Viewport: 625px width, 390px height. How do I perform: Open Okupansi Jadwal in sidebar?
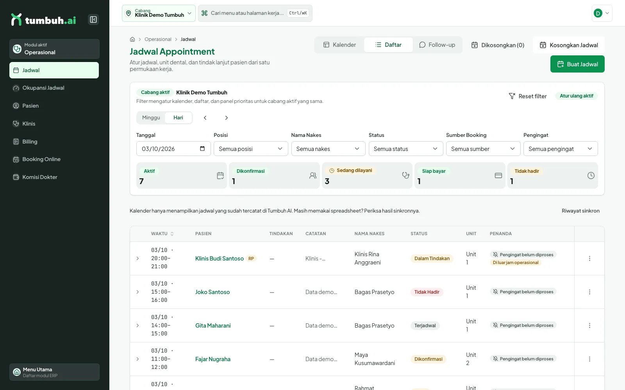[x=54, y=88]
